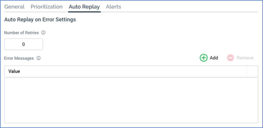Click empty tab strip area right of Alerts
The image size is (263, 128).
point(187,7)
